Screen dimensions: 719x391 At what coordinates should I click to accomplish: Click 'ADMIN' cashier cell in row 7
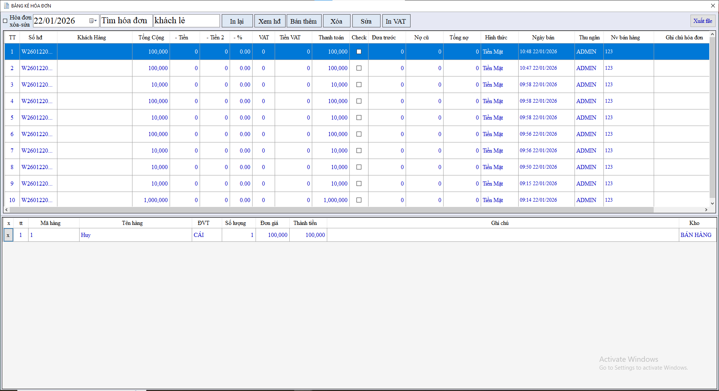pyautogui.click(x=589, y=151)
